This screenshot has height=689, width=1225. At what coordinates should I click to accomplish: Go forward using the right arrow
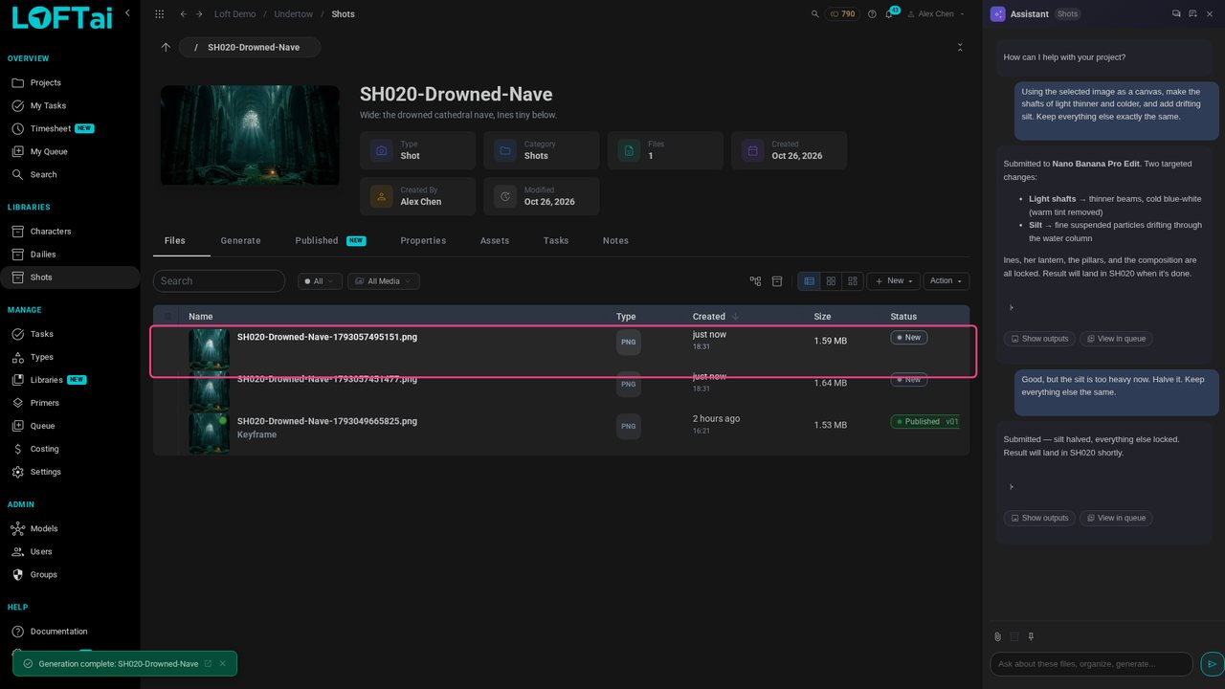tap(199, 14)
